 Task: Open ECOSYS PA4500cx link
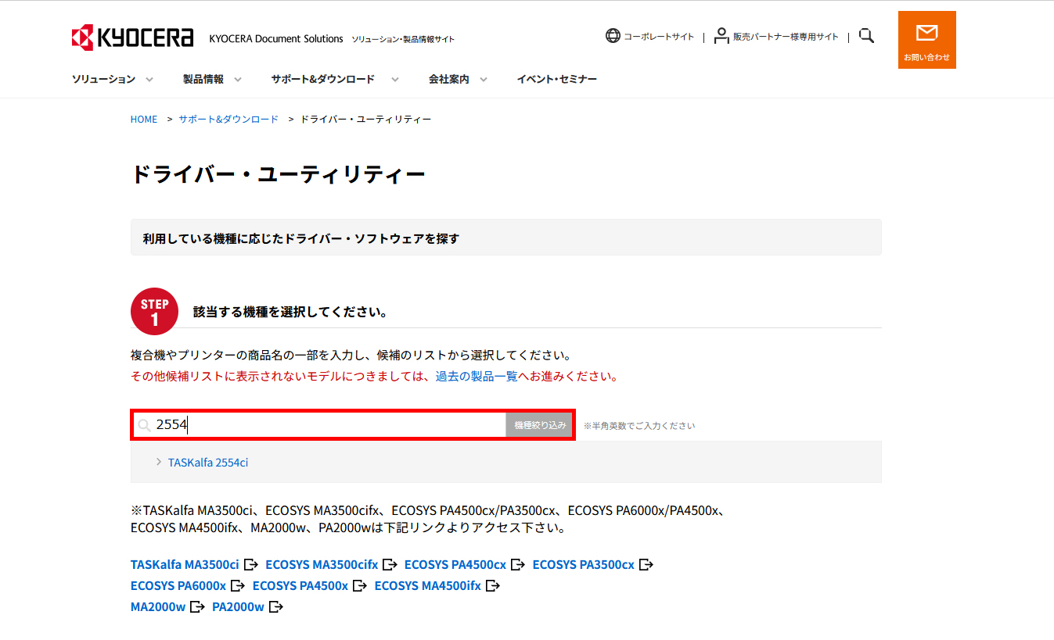455,564
